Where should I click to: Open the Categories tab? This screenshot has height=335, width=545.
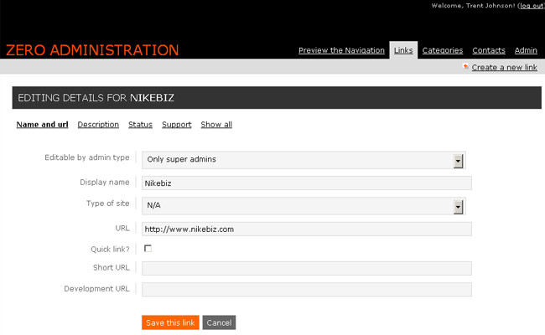pos(442,50)
